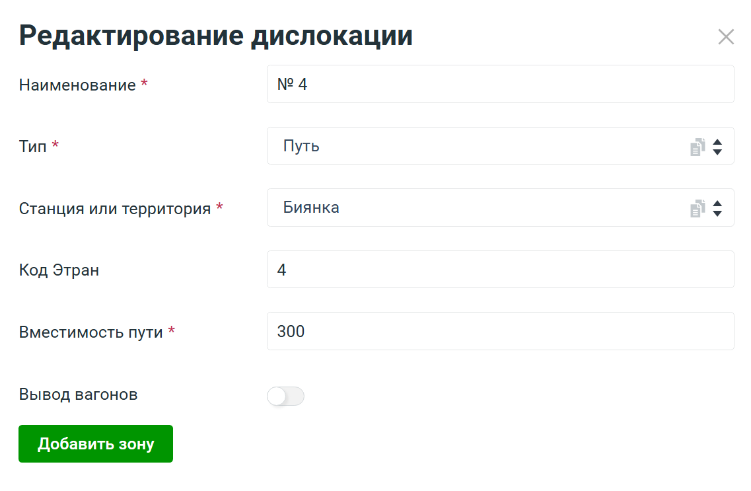This screenshot has width=751, height=491.
Task: Toggle the Вывод вагонов switch
Action: coord(285,397)
